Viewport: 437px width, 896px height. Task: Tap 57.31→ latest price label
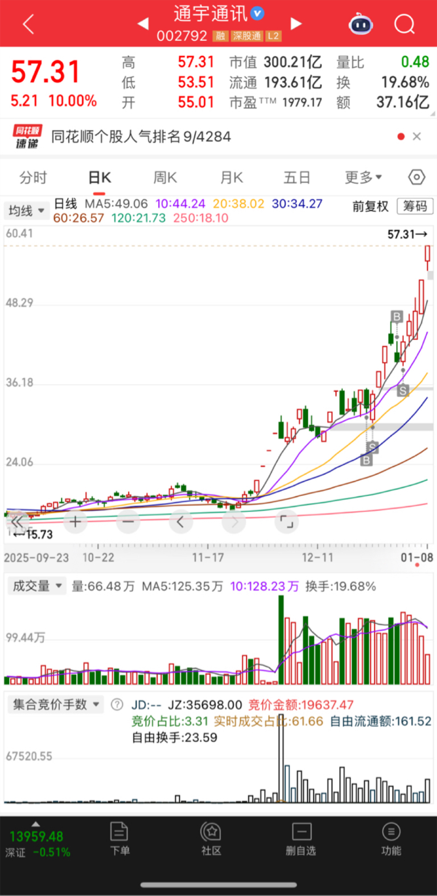(x=407, y=235)
